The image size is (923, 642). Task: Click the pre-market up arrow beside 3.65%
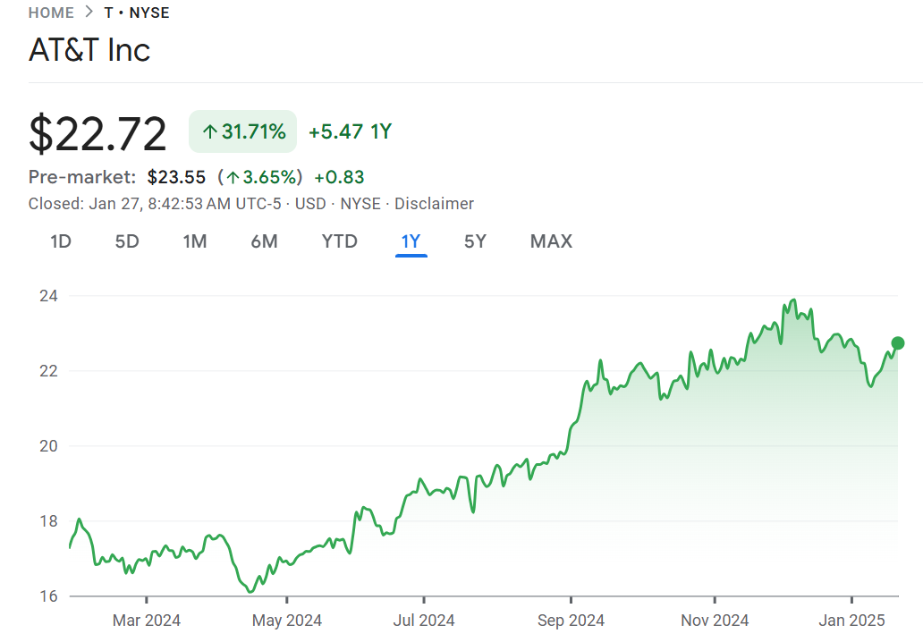point(233,177)
